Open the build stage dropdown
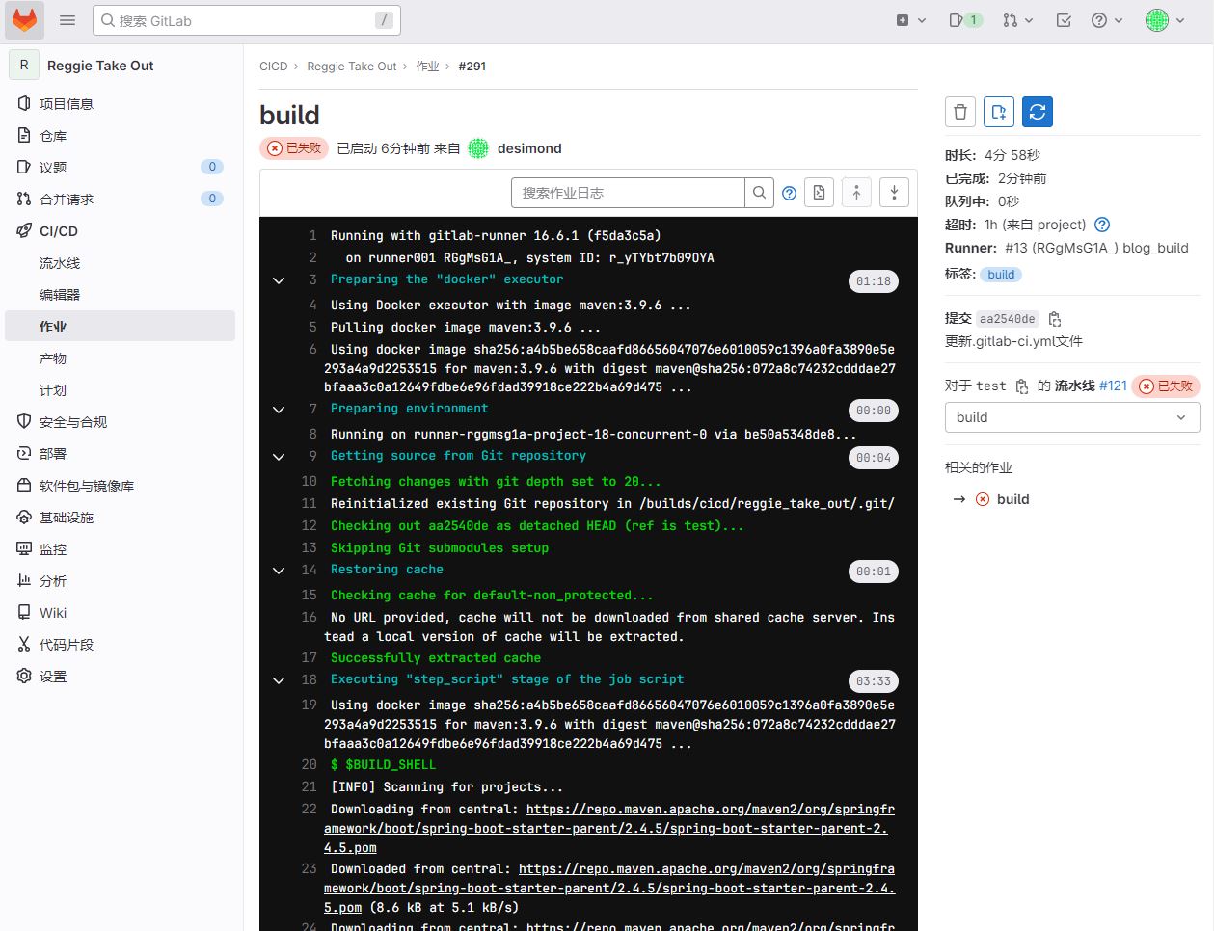 tap(1072, 417)
